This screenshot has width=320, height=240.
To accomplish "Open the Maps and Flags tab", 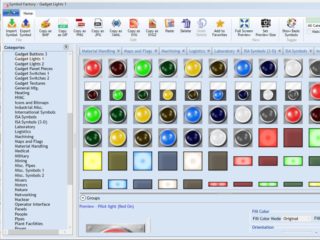I will tap(138, 51).
